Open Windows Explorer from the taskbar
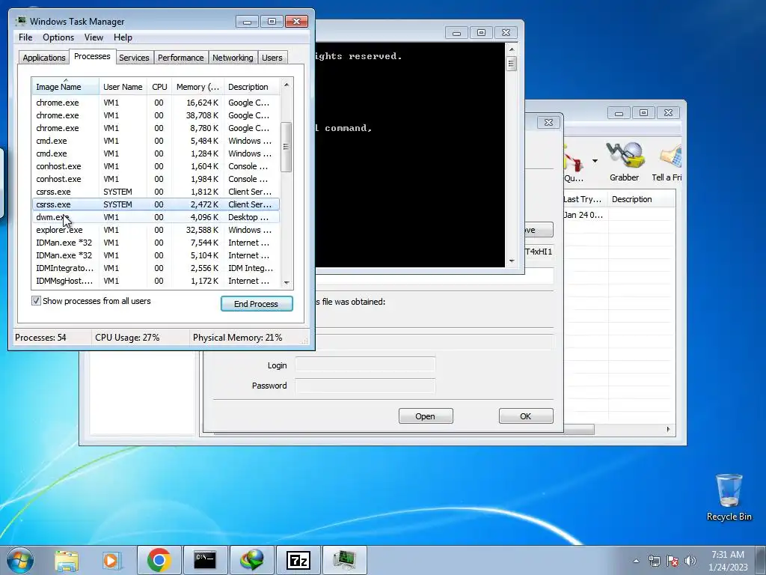The width and height of the screenshot is (766, 575). tap(67, 560)
